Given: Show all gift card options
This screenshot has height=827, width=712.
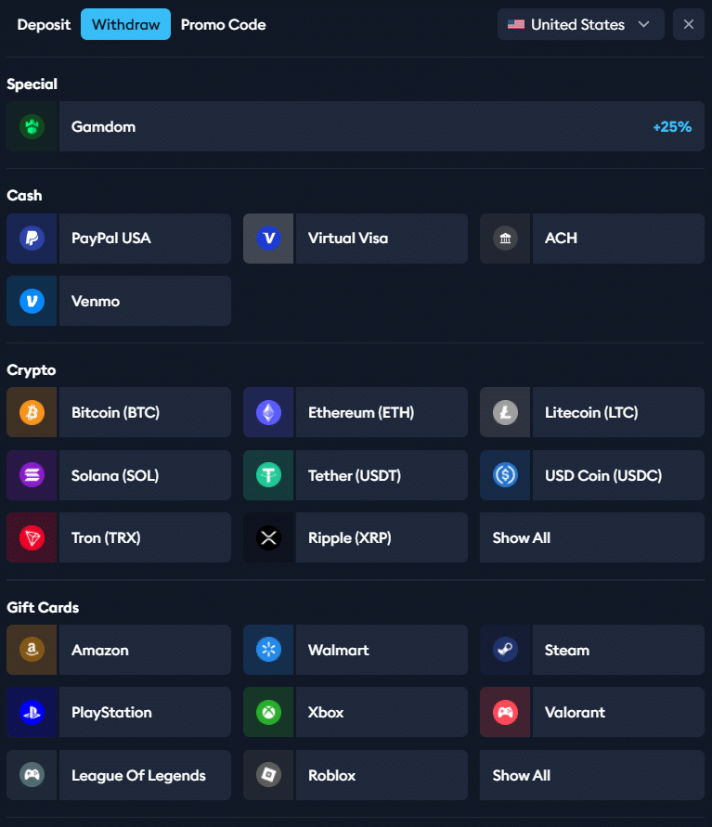Looking at the screenshot, I should tap(591, 775).
